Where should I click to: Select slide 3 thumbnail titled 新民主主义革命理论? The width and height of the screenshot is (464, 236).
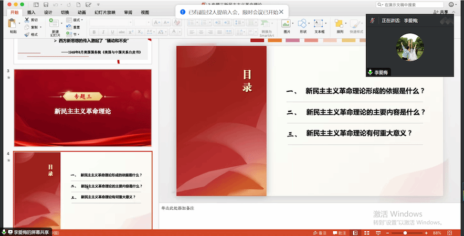click(82, 108)
